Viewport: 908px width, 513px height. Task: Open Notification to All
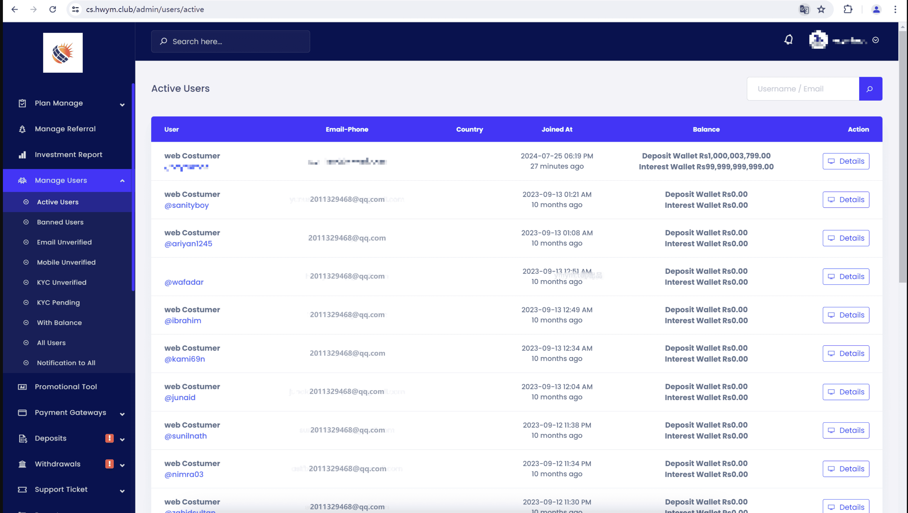67,363
